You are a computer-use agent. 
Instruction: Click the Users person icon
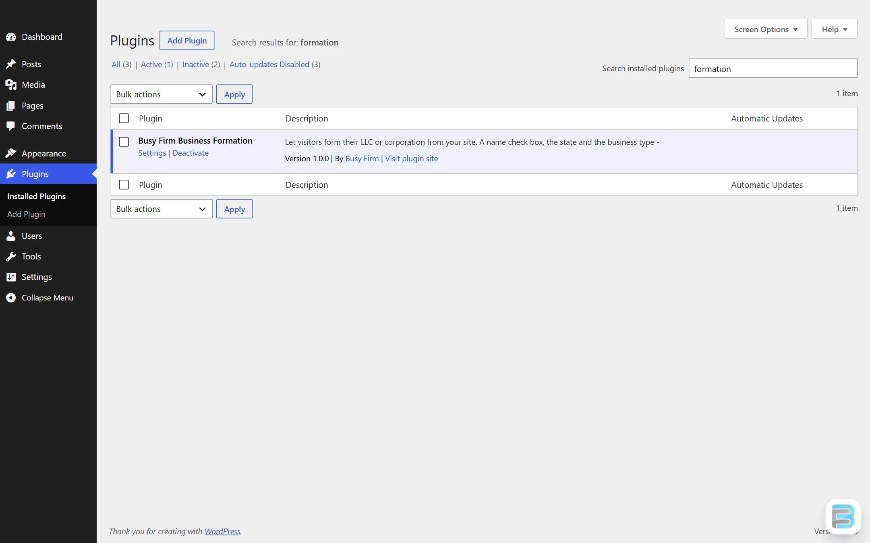click(x=11, y=236)
